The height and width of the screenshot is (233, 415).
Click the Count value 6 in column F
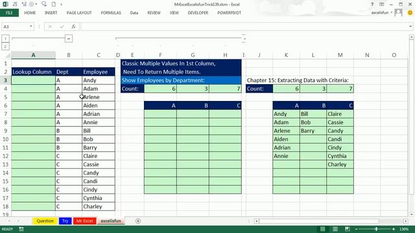(160, 89)
